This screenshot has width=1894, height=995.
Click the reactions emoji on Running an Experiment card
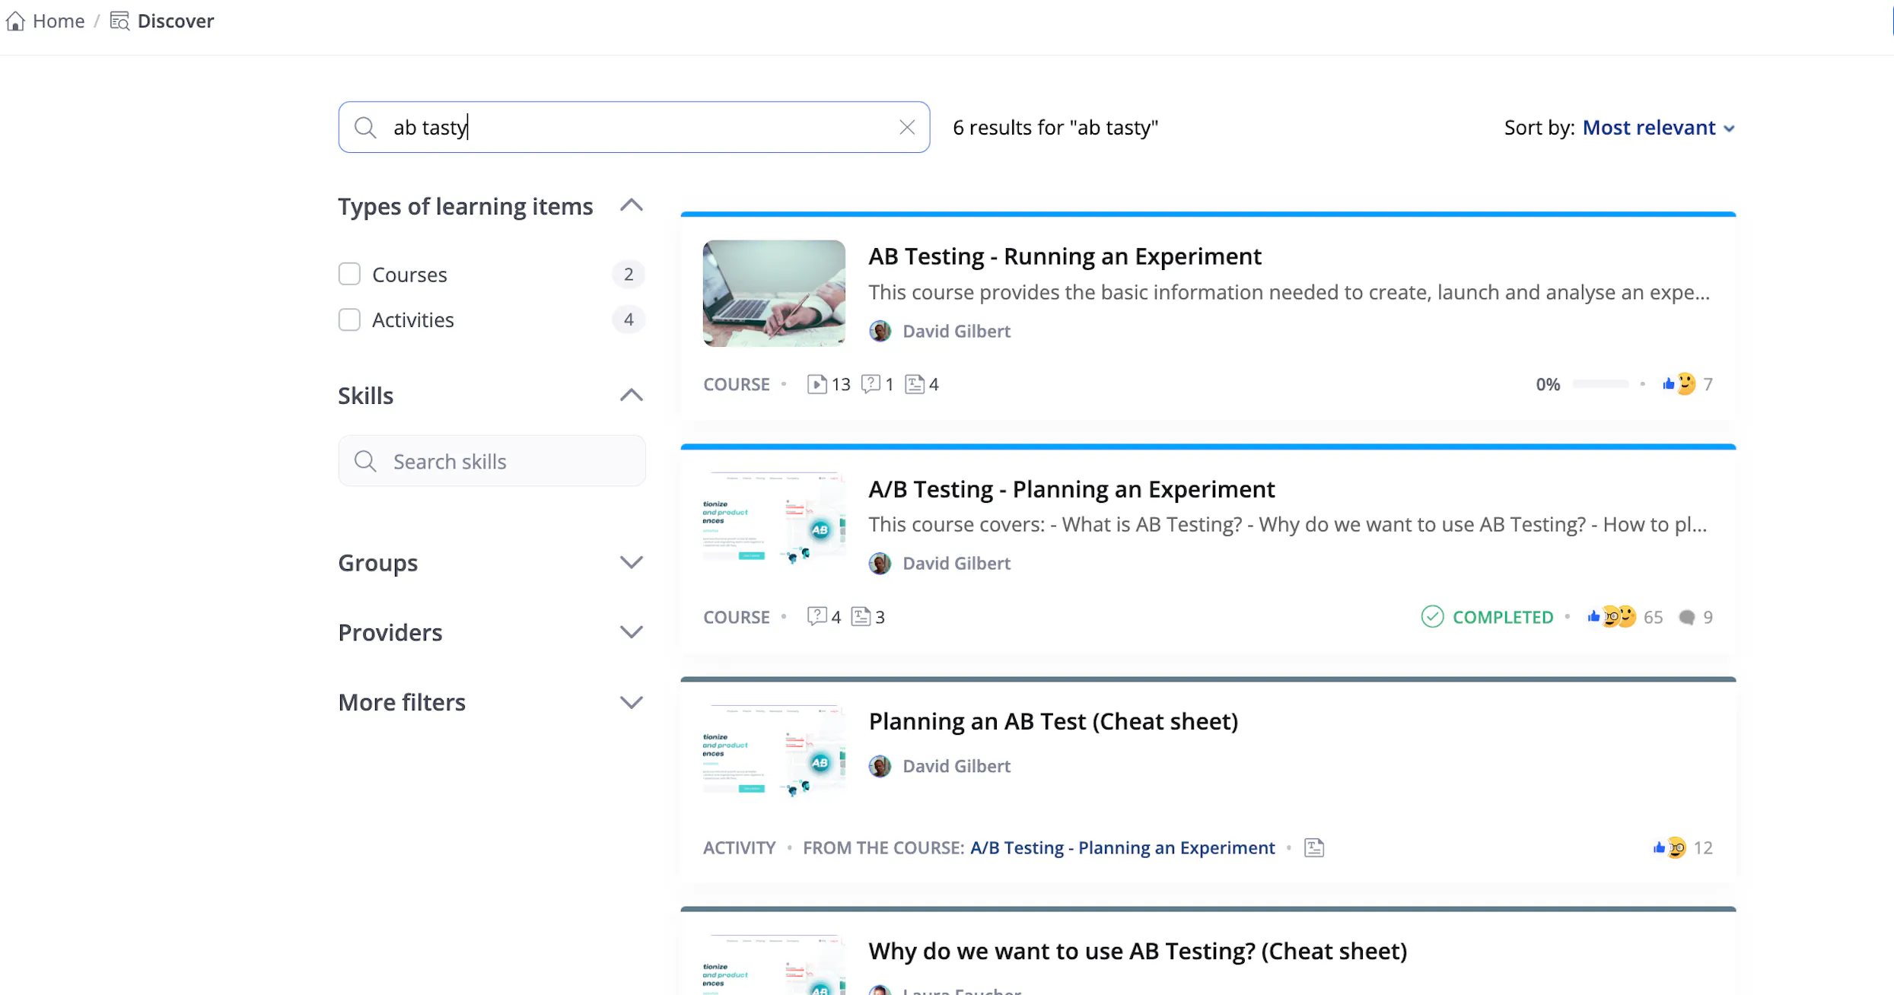click(1679, 383)
